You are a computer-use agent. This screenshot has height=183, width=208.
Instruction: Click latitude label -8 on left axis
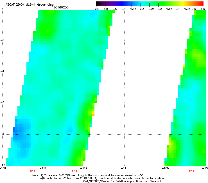tap(2, 133)
